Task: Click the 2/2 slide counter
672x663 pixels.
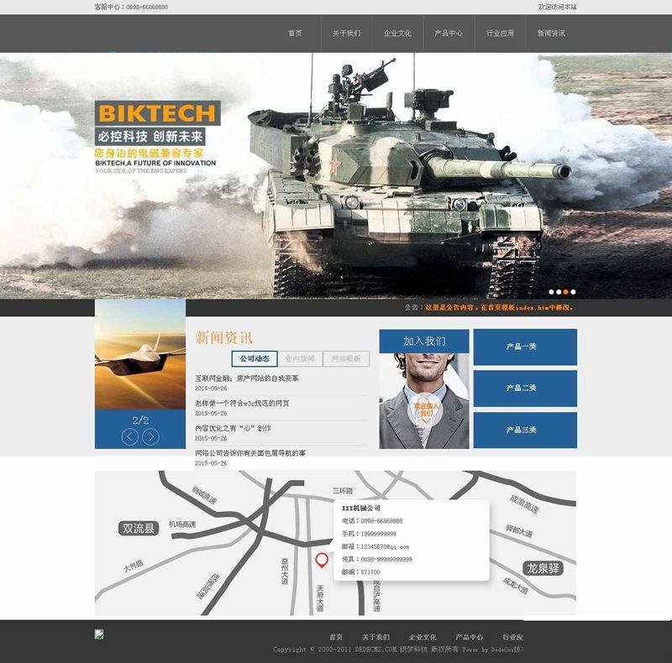Action: click(x=140, y=420)
